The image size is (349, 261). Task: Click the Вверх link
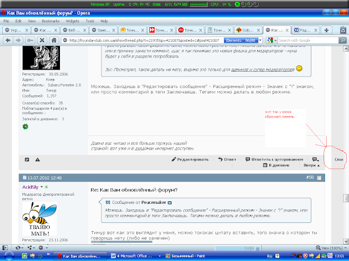pos(311,165)
